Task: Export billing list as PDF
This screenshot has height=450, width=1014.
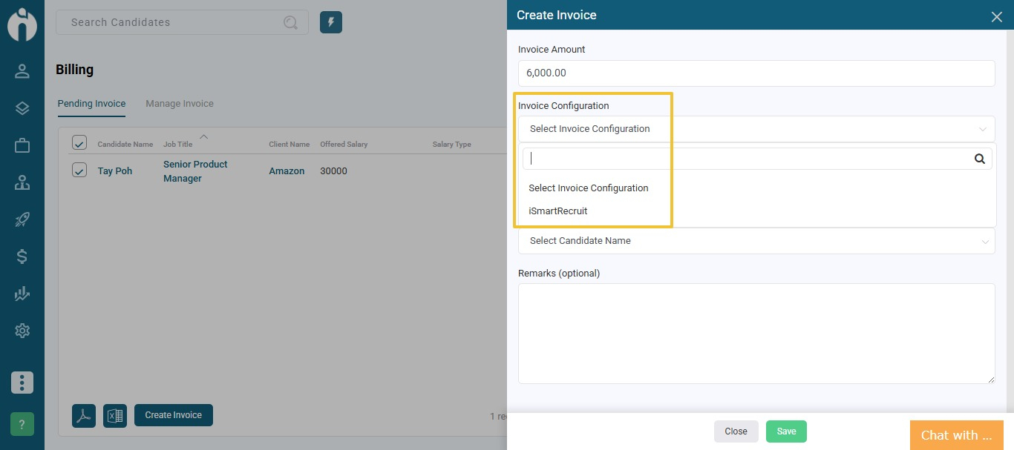Action: 84,415
